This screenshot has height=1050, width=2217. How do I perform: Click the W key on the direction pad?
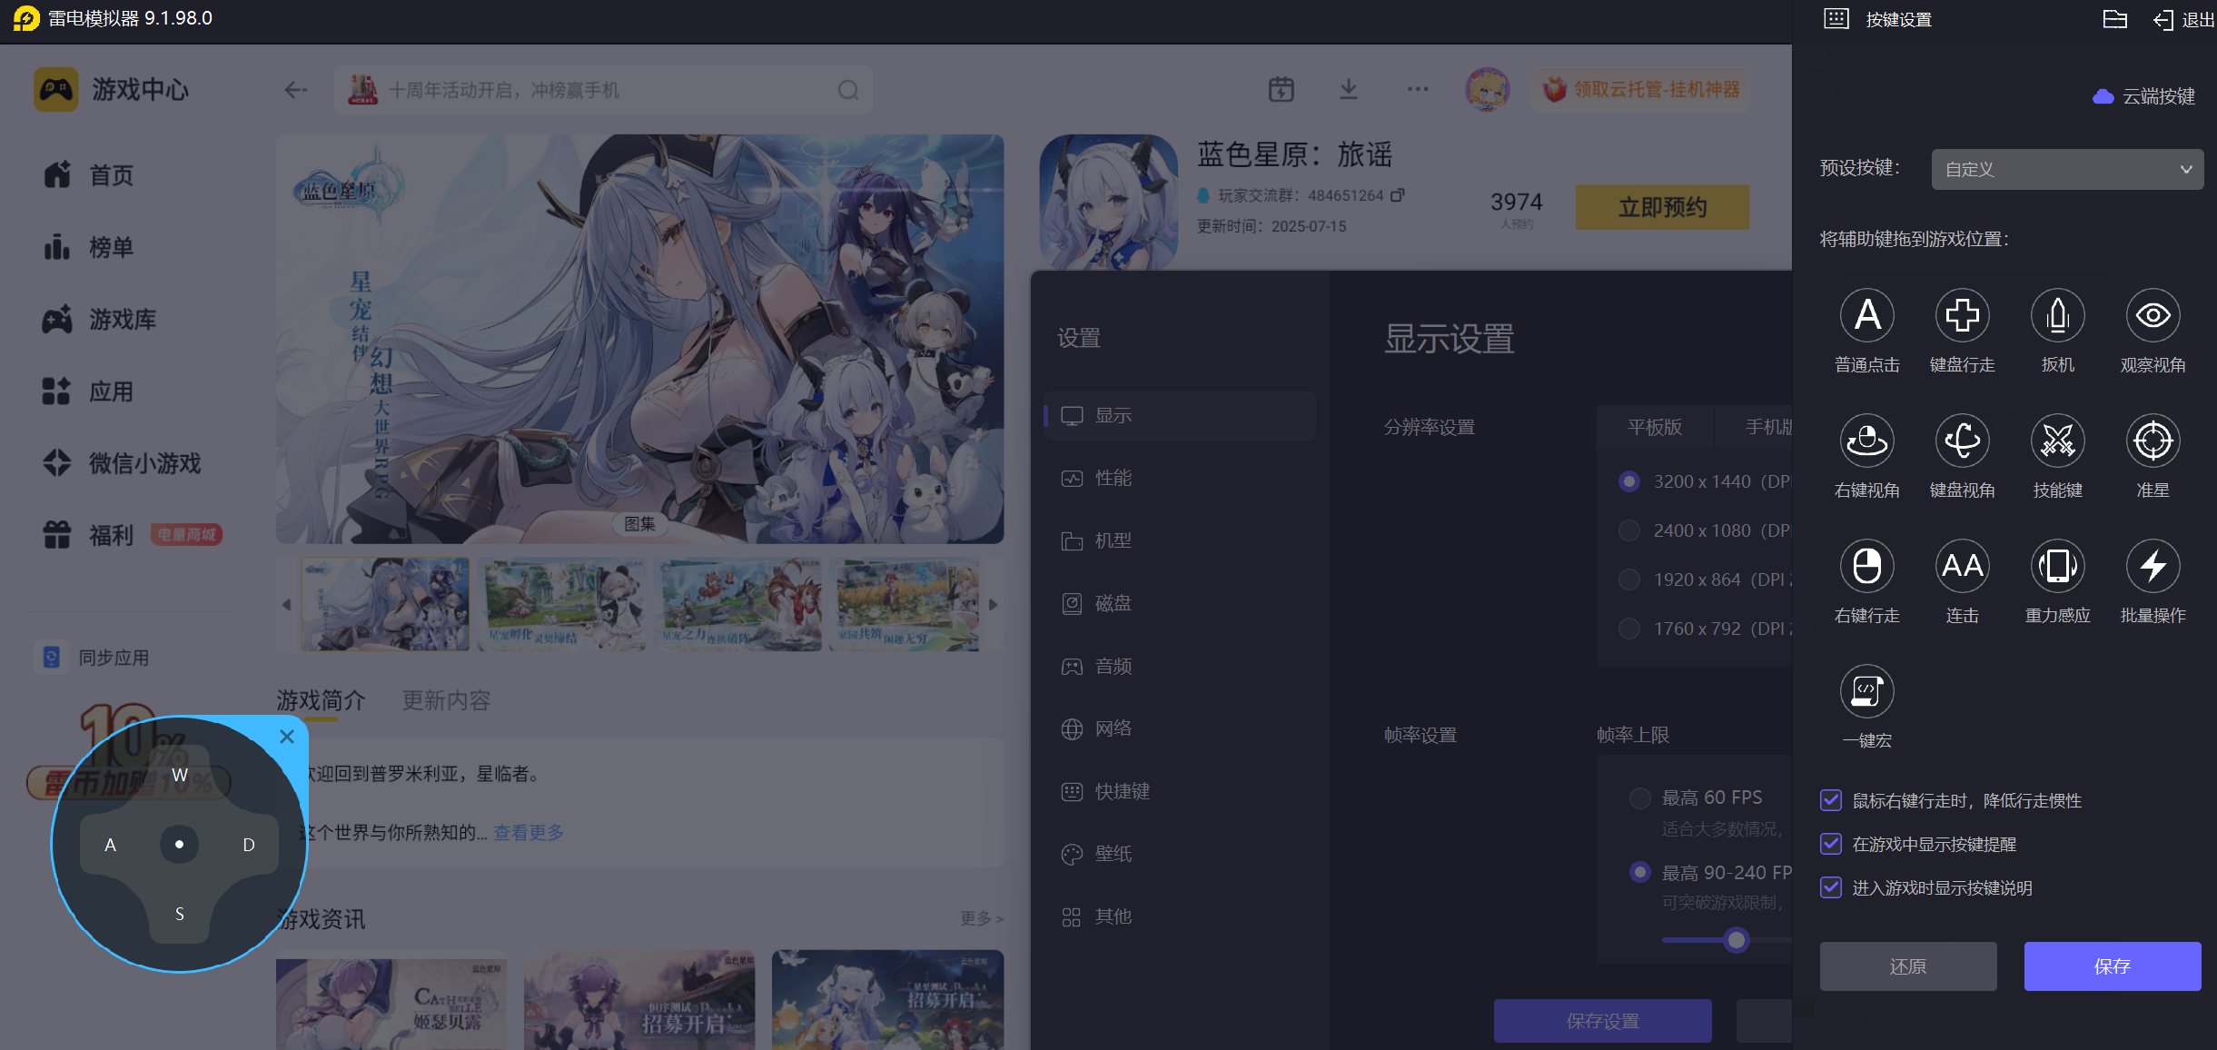(x=180, y=775)
